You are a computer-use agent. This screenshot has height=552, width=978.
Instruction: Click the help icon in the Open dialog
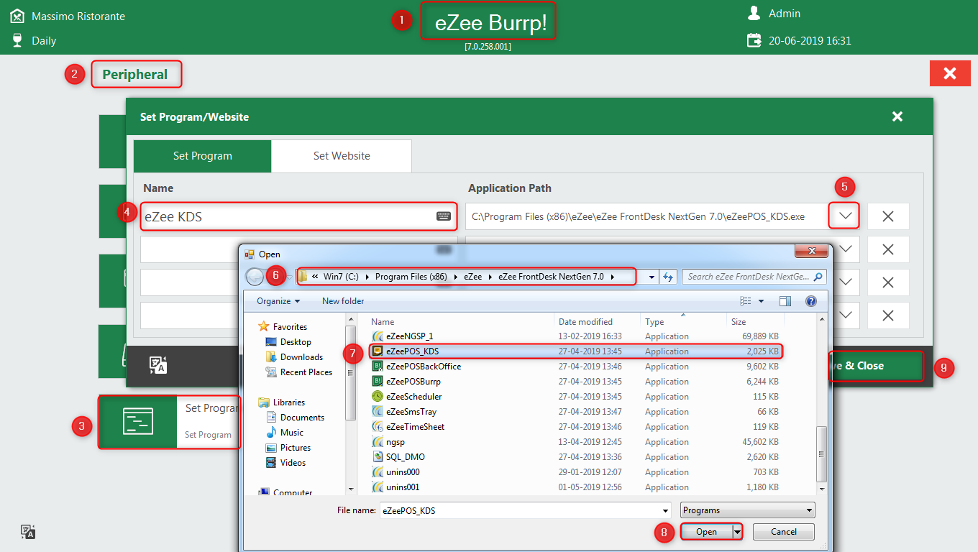click(810, 301)
